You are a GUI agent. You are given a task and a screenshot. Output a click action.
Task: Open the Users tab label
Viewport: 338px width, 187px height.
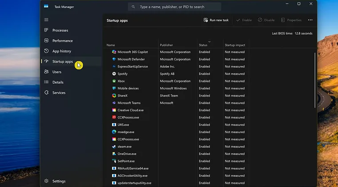pos(57,72)
